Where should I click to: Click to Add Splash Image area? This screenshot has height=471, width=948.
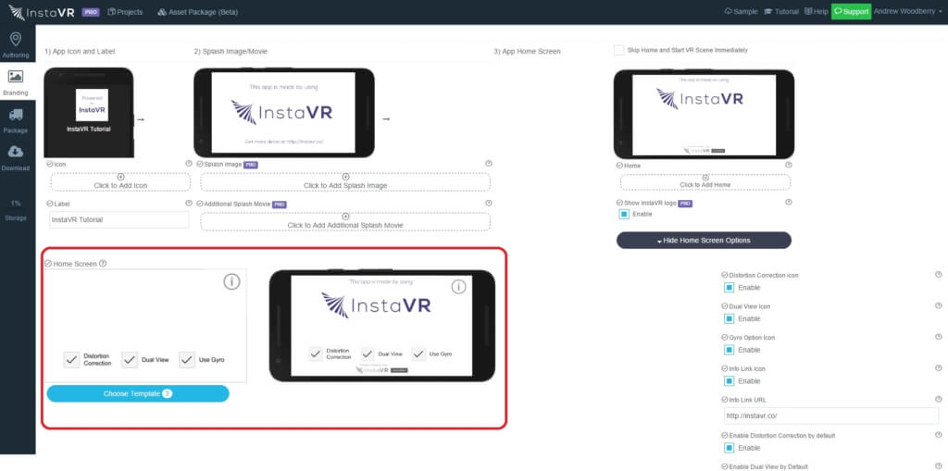pyautogui.click(x=345, y=182)
